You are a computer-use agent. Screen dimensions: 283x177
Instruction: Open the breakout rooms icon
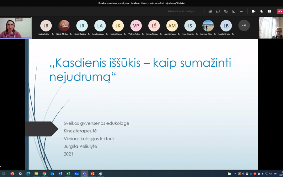pos(234,11)
